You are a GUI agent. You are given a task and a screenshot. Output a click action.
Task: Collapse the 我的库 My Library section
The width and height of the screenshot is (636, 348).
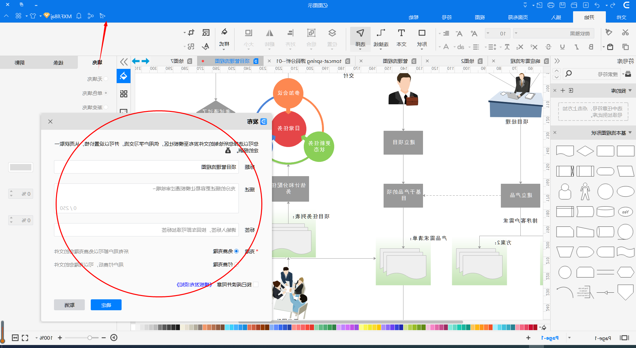click(x=630, y=90)
